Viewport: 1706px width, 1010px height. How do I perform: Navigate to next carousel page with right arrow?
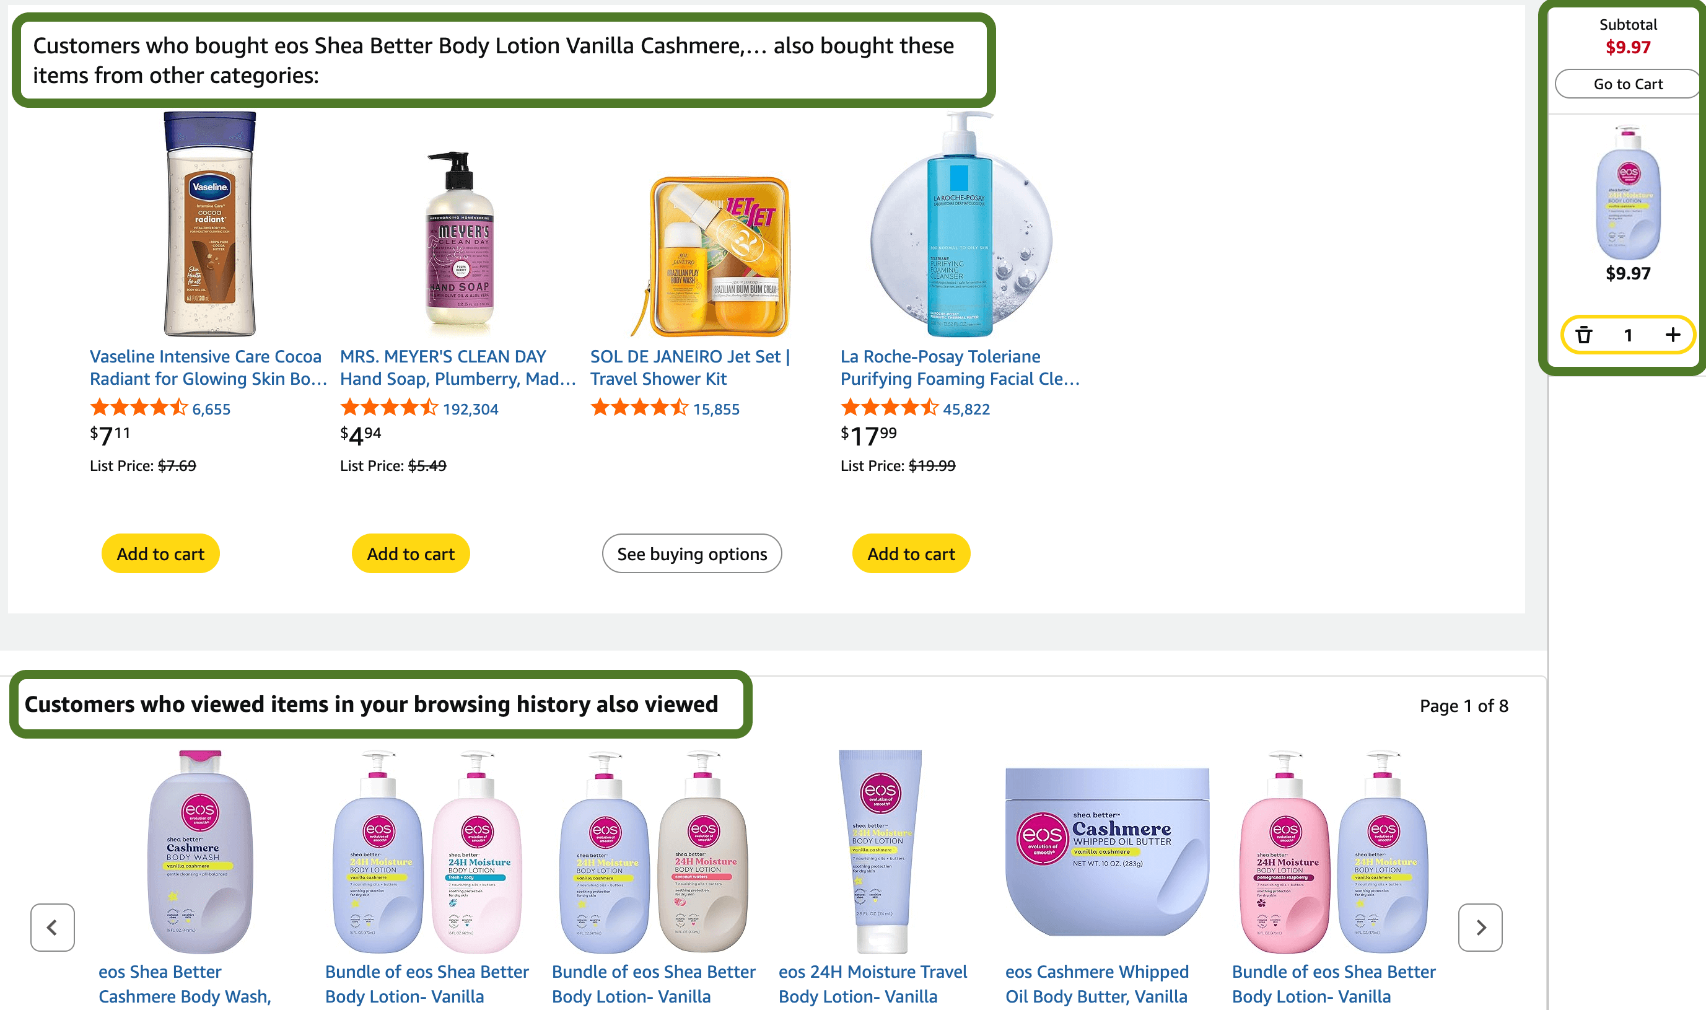(x=1480, y=928)
